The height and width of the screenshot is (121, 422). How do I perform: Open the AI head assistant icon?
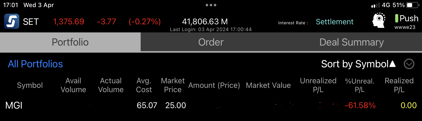pos(379,20)
